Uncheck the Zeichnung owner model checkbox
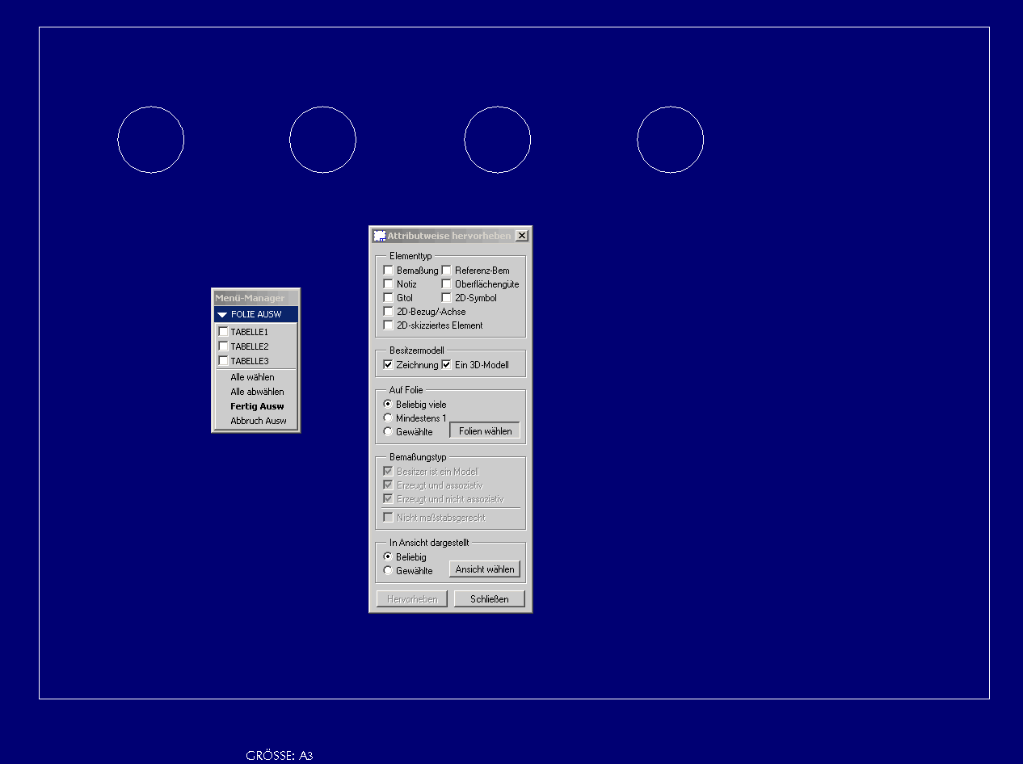 [389, 365]
